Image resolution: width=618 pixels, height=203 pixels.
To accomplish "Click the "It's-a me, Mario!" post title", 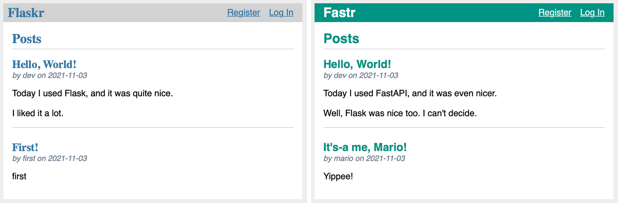I will pos(365,147).
